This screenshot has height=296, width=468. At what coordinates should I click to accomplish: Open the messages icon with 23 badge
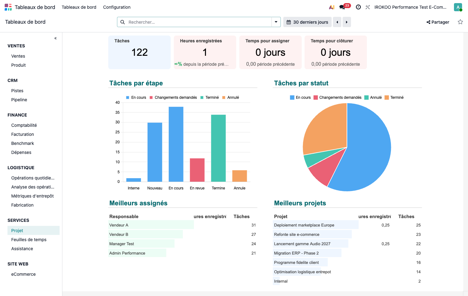344,7
